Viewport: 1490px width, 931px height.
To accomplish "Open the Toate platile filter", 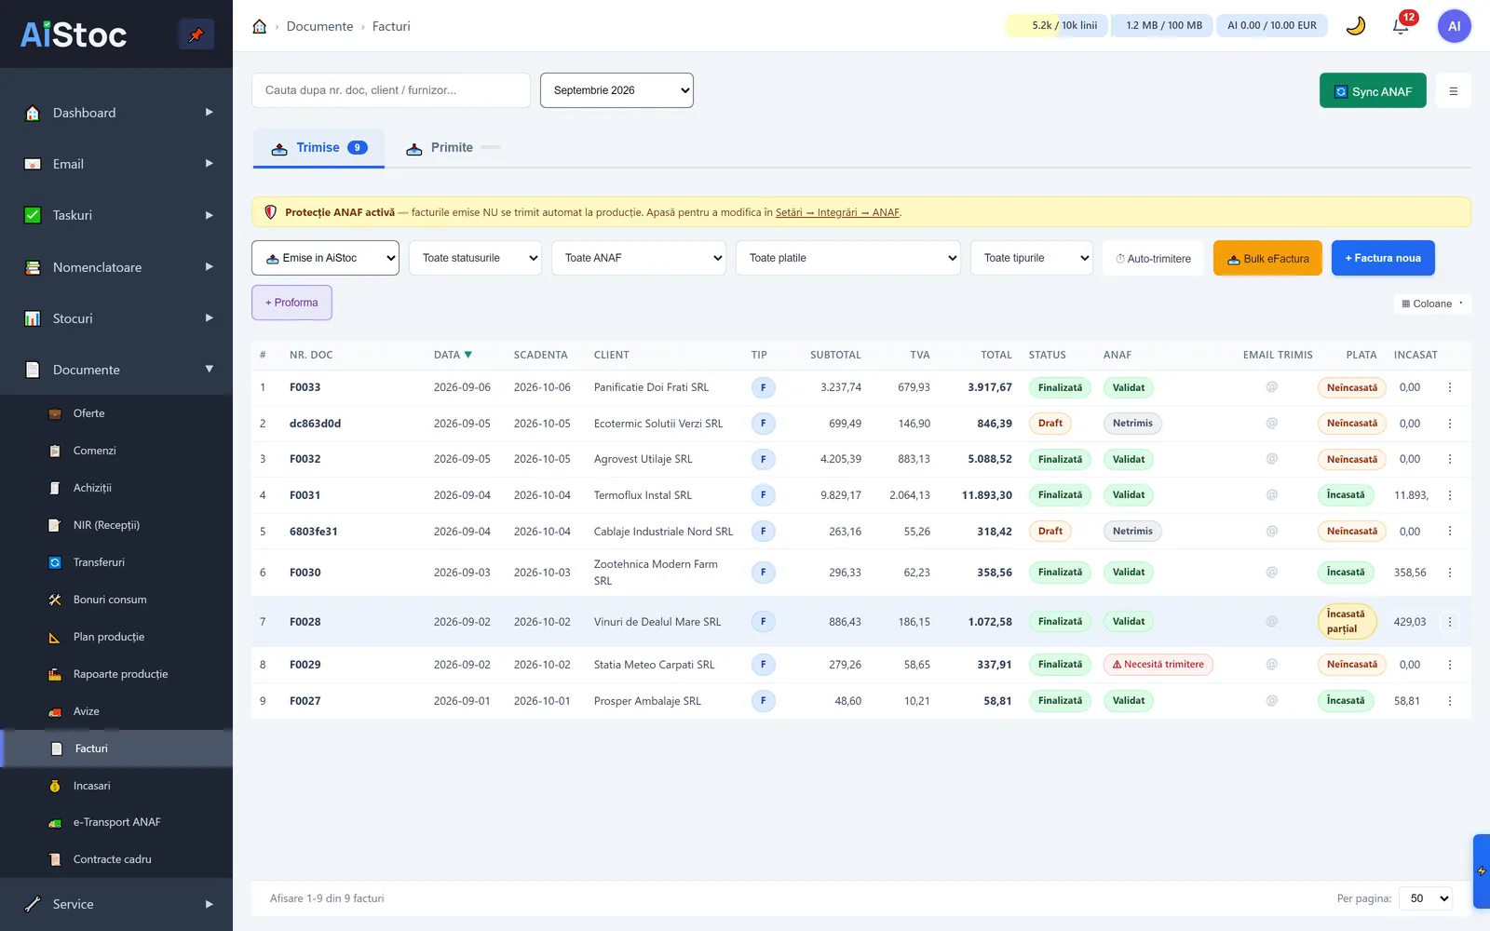I will (848, 258).
